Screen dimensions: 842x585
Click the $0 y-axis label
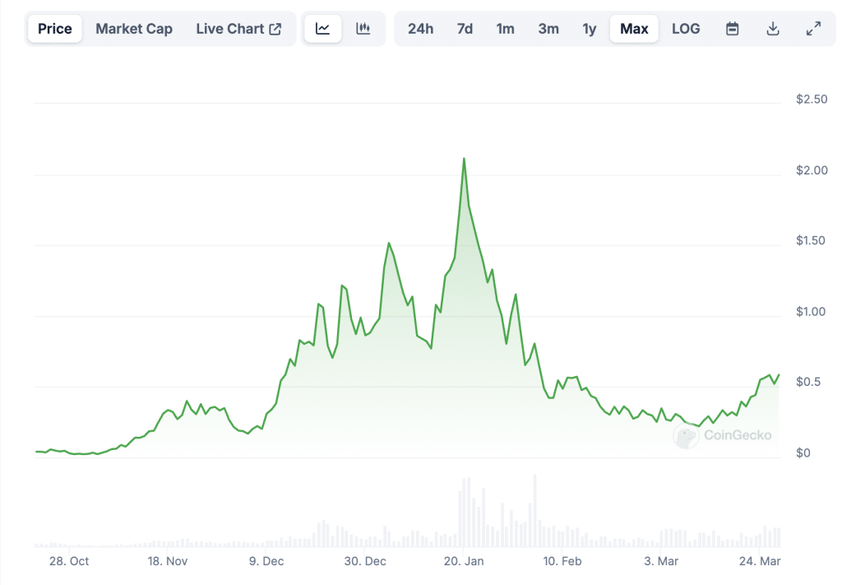[803, 453]
